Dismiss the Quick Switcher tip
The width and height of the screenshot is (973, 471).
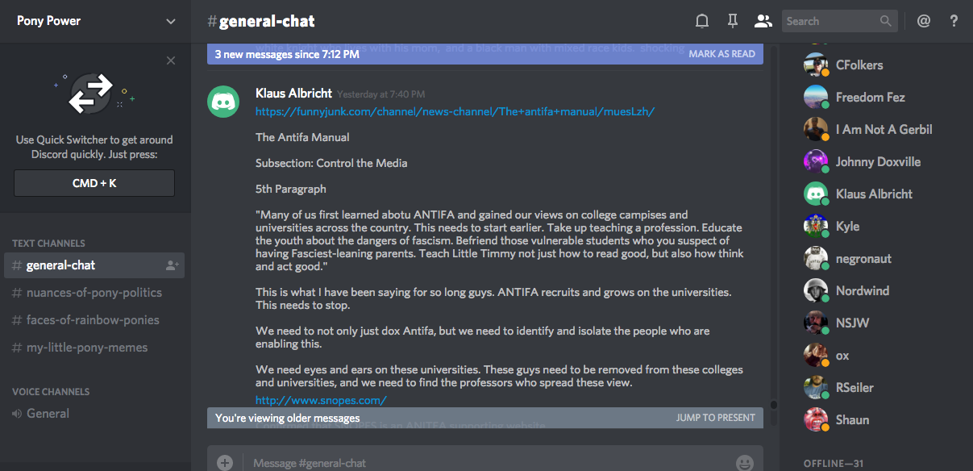171,60
